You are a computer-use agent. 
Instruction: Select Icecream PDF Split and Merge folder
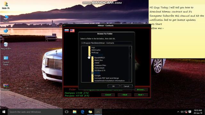coord(107,78)
